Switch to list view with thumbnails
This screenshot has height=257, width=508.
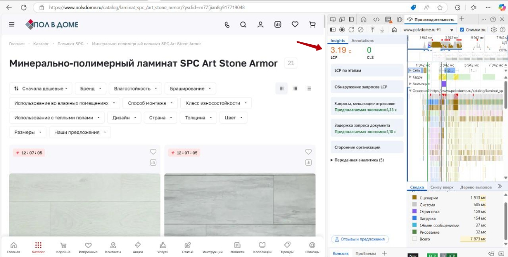pyautogui.click(x=295, y=89)
